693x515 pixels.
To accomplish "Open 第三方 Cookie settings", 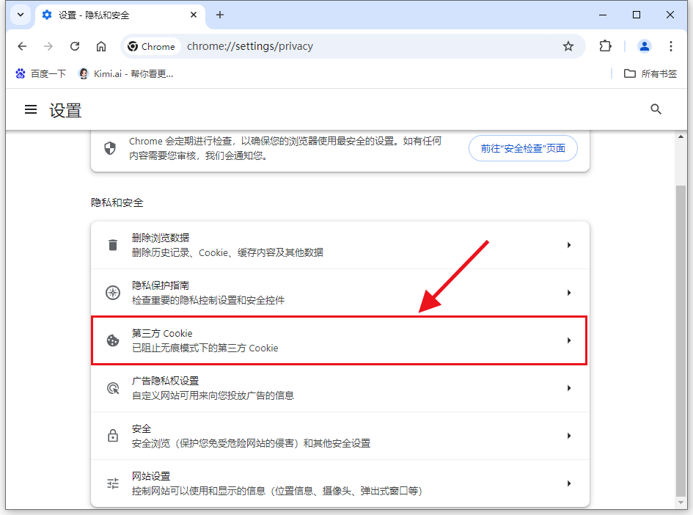I will pyautogui.click(x=339, y=340).
